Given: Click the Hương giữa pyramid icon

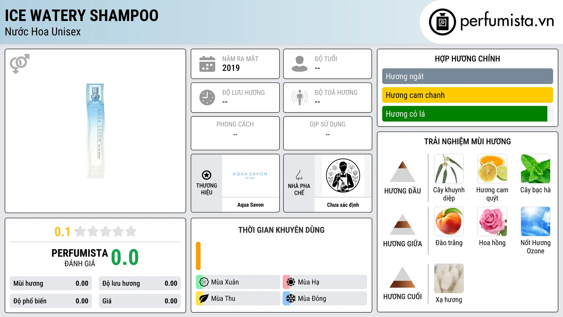Looking at the screenshot, I should pyautogui.click(x=402, y=224).
